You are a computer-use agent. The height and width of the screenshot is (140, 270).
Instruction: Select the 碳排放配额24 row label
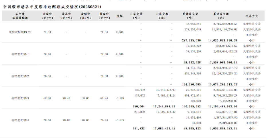pyautogui.click(x=20, y=120)
